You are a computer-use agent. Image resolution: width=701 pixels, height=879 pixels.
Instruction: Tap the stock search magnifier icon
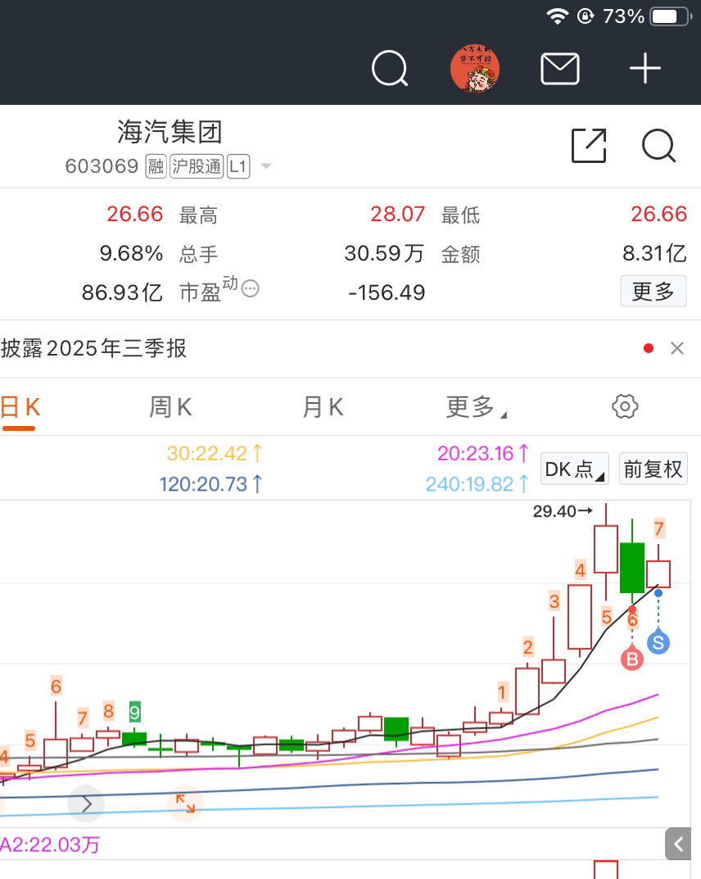click(659, 146)
